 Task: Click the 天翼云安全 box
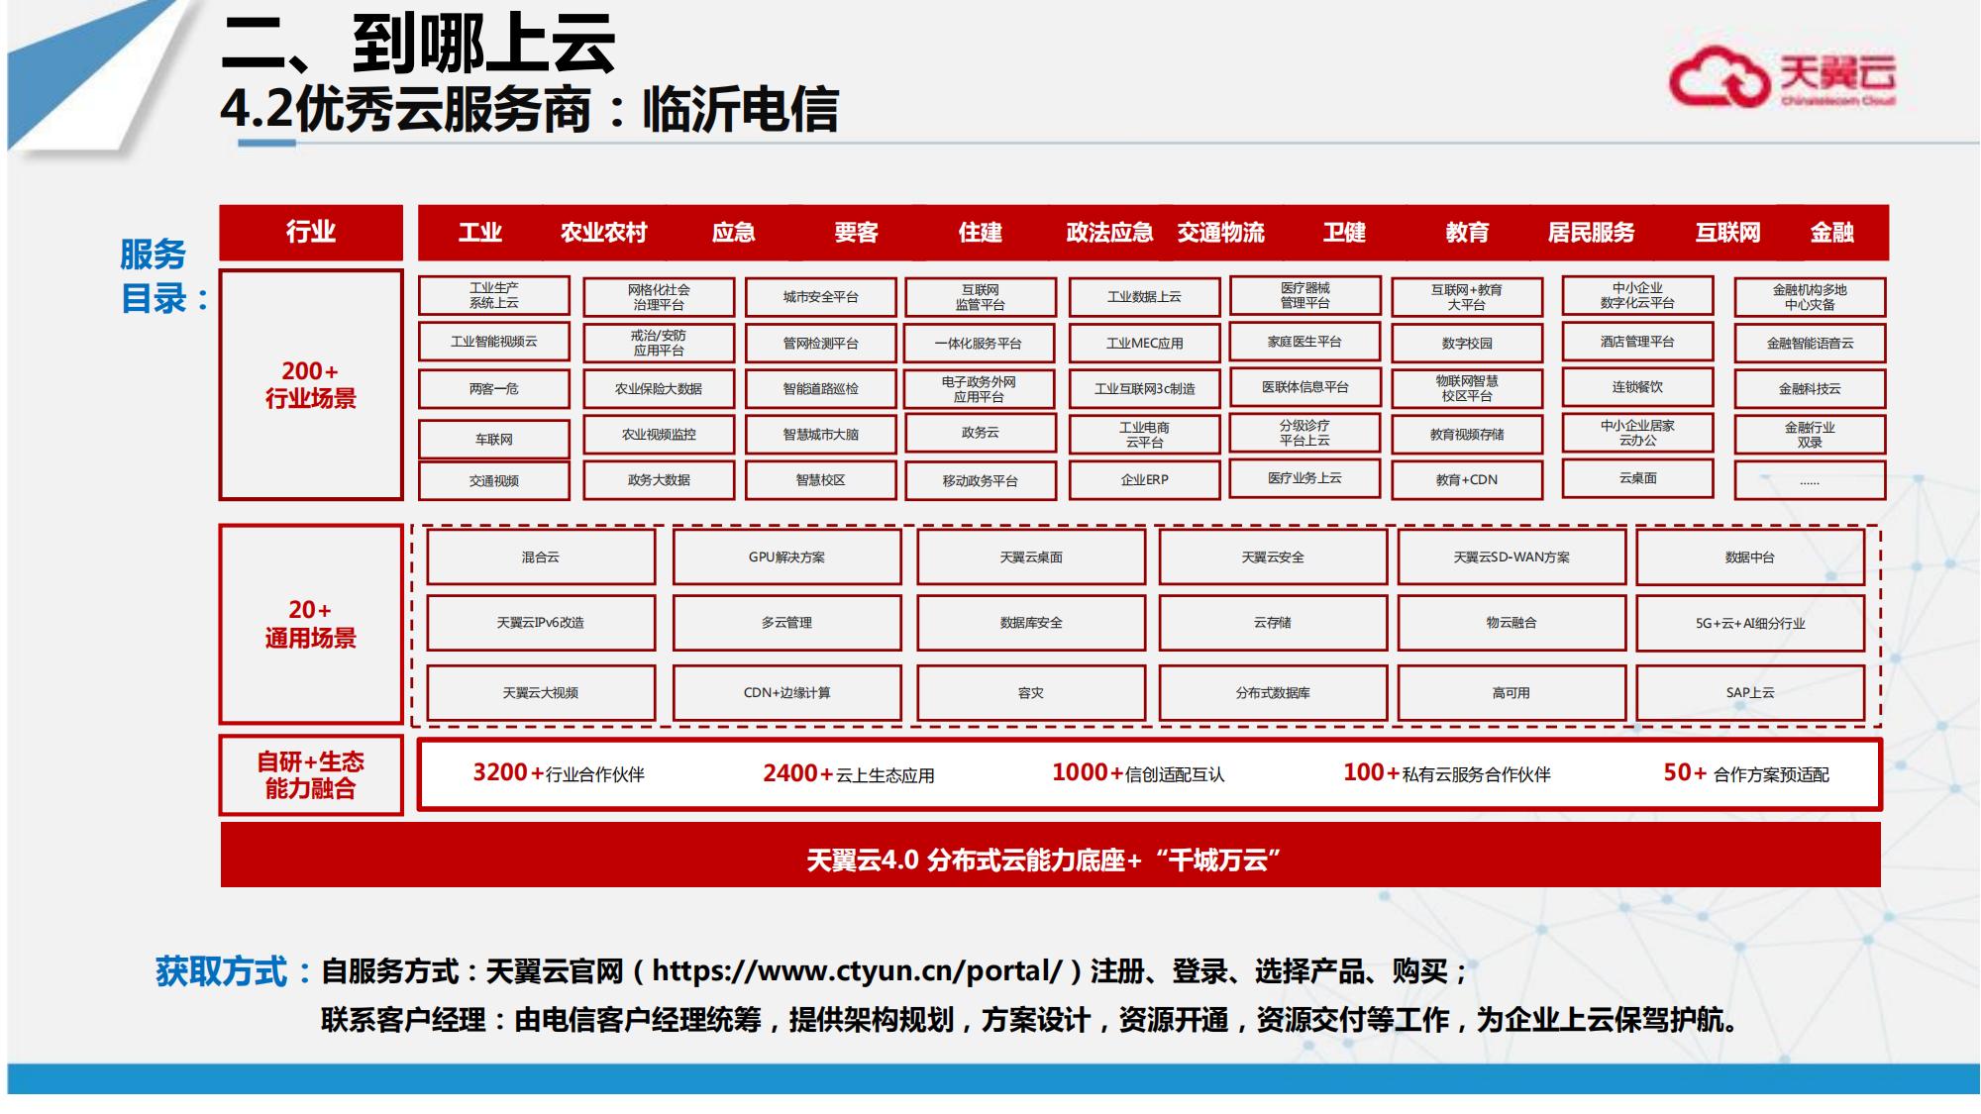pyautogui.click(x=1274, y=557)
